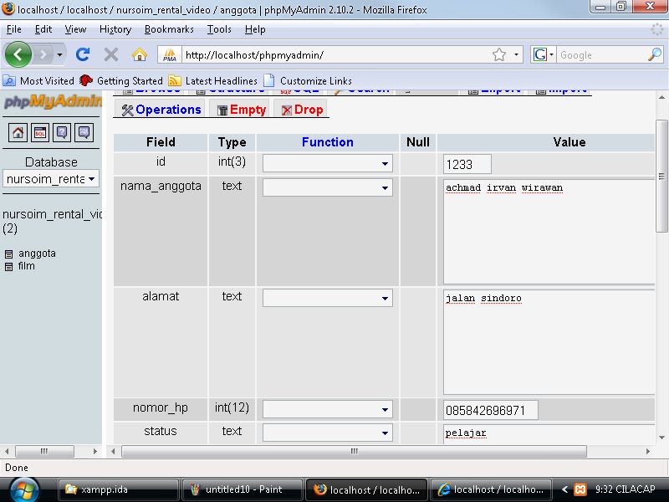Open the function dropdown for alamat
Image resolution: width=669 pixels, height=502 pixels.
(x=327, y=298)
